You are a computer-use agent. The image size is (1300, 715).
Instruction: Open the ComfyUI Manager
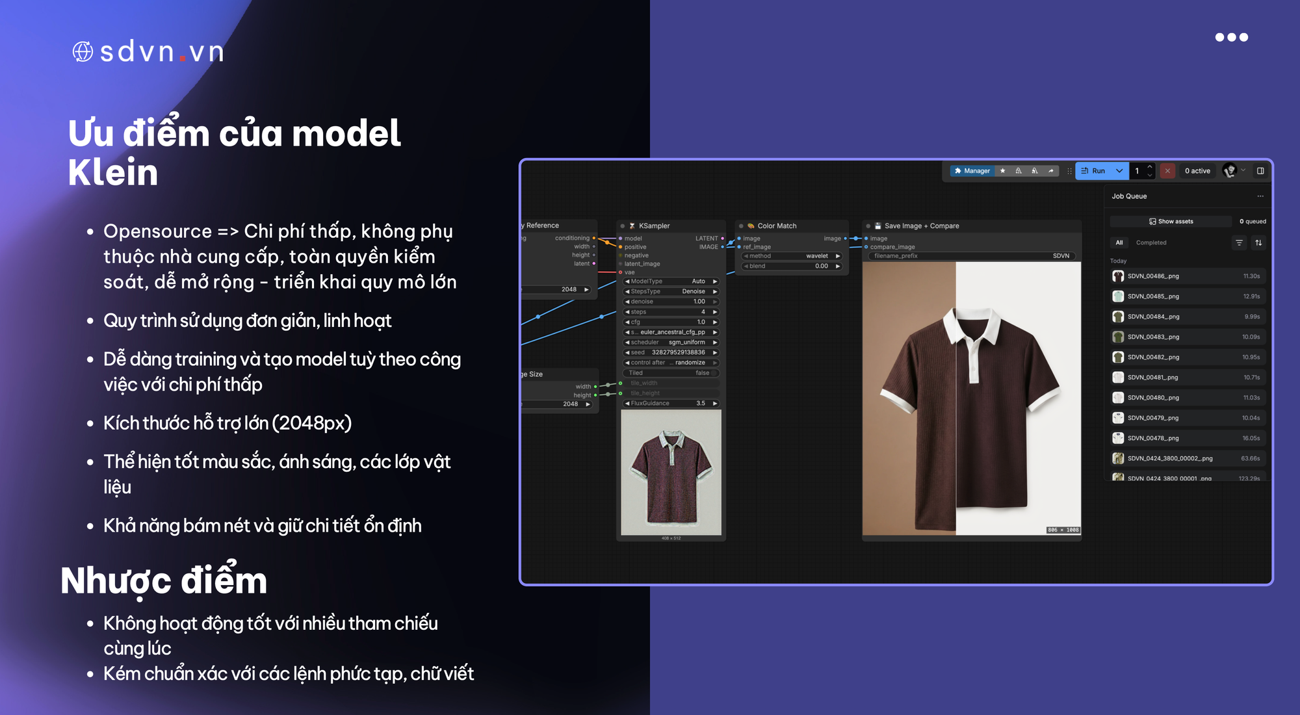(972, 171)
